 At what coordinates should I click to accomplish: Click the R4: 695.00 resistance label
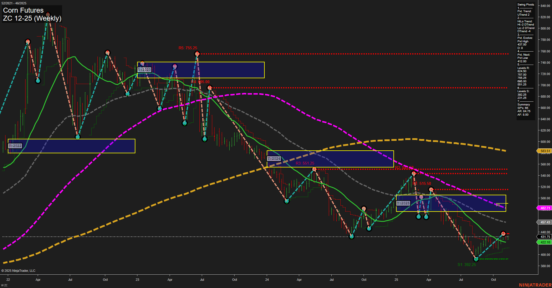(200, 82)
